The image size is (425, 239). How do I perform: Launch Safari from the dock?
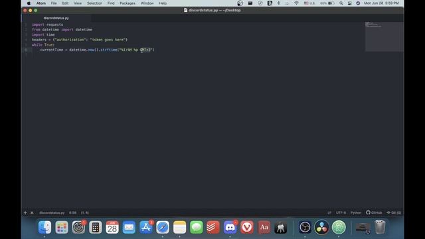[x=163, y=227]
